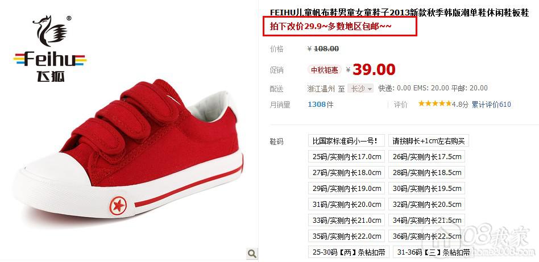539x262 pixels.
Task: Click the FEIHU儿童帆布鞋 product title
Action: pyautogui.click(x=399, y=13)
